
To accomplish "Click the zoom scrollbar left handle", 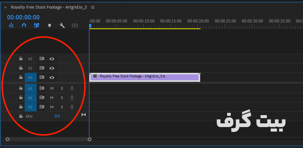I will pos(7,139).
